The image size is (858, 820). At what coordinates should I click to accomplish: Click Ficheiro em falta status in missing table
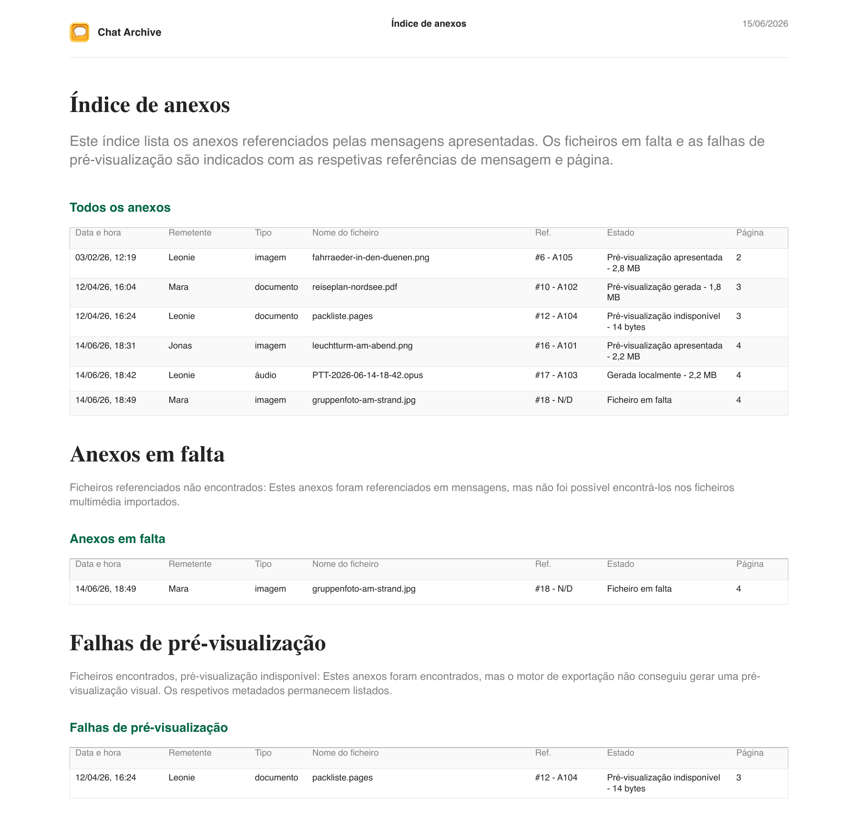pyautogui.click(x=639, y=589)
